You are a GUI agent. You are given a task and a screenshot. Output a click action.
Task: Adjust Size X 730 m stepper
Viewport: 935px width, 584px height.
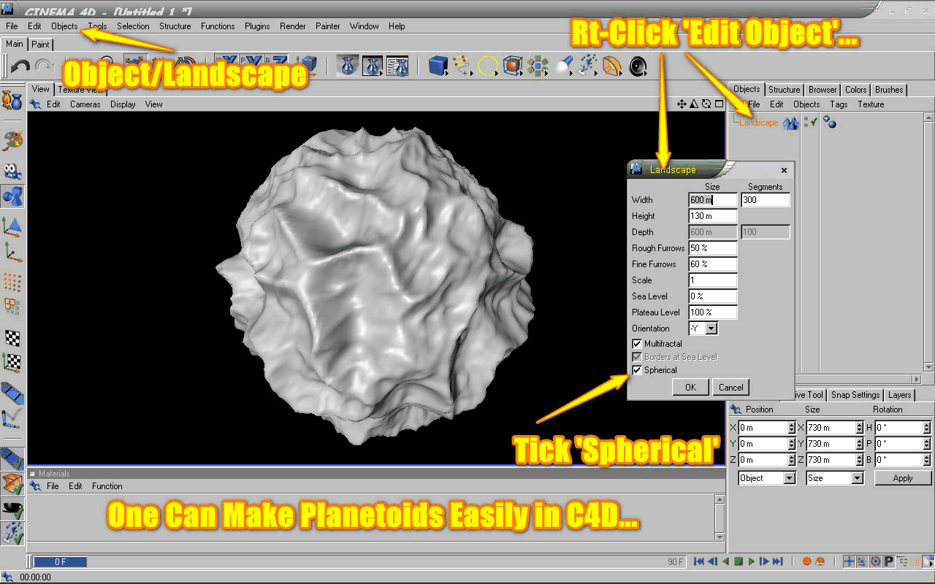(x=859, y=428)
